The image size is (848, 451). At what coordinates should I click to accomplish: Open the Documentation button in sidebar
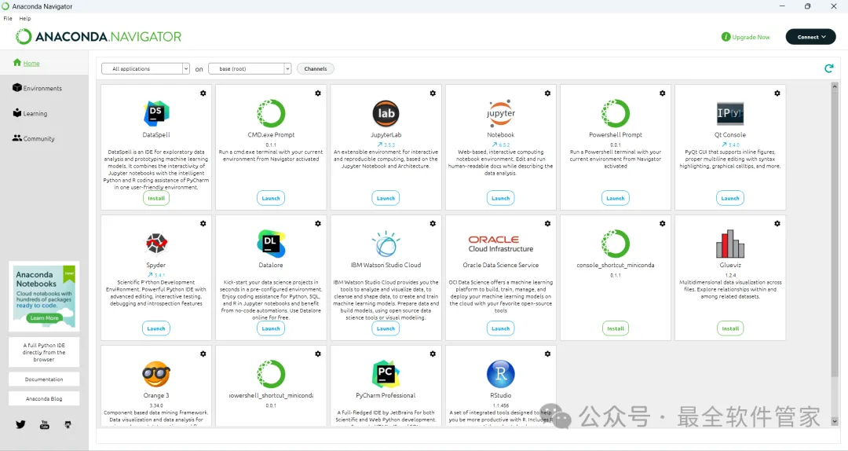click(x=44, y=379)
